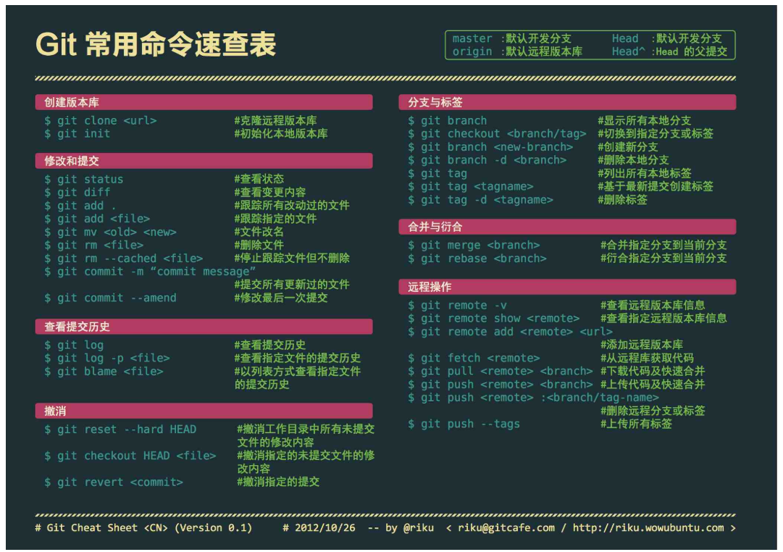Click the 'git commit -m' command line
Viewport: 783px width, 552px height.
(x=150, y=272)
